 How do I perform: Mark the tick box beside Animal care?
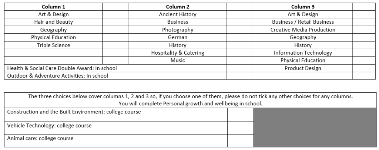pyautogui.click(x=241, y=141)
